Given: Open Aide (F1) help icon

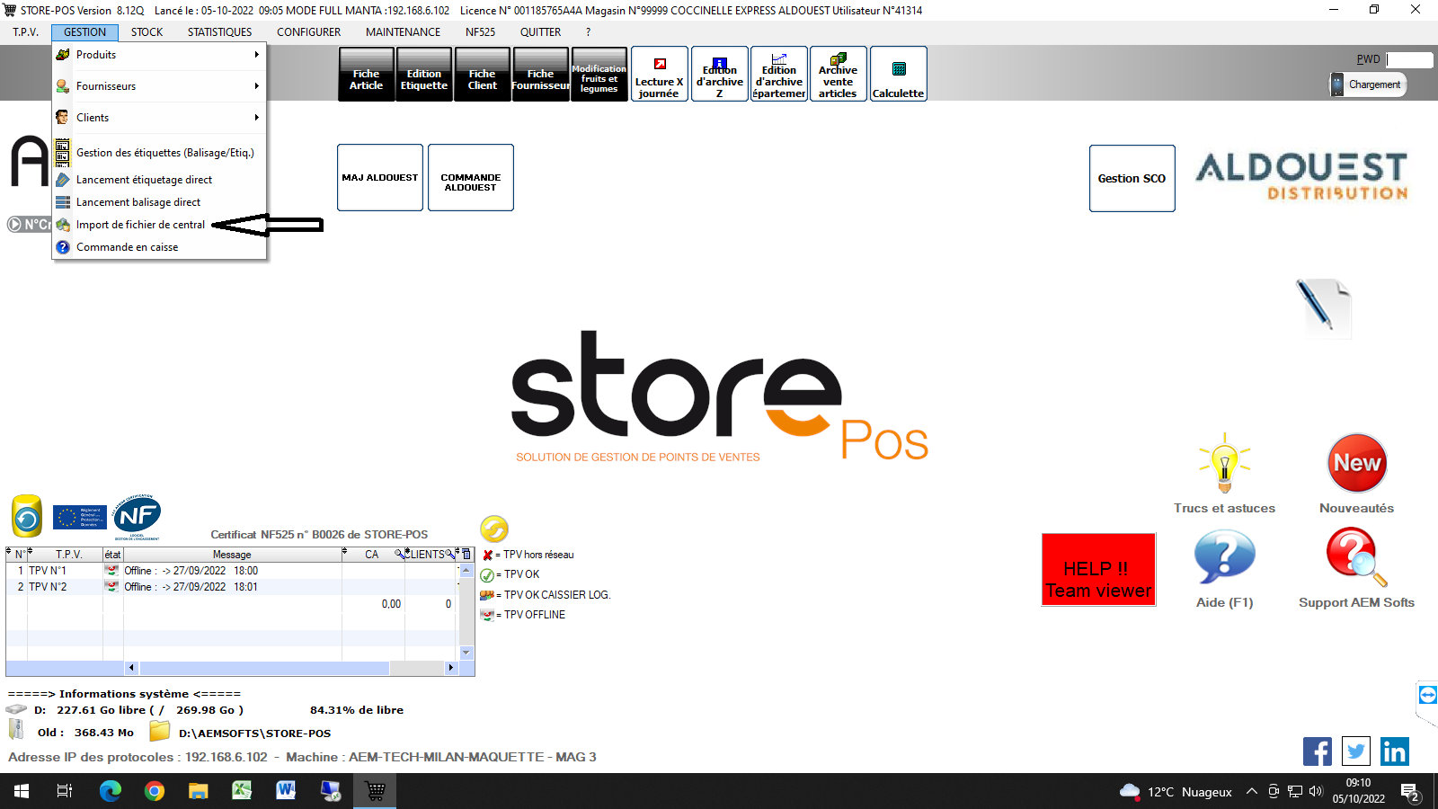Looking at the screenshot, I should tap(1223, 557).
